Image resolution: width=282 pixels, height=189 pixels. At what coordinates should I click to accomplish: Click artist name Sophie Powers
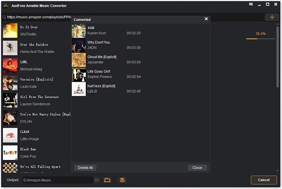[100, 77]
